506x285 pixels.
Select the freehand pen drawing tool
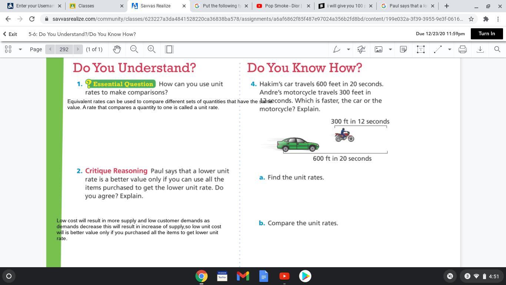(x=337, y=49)
